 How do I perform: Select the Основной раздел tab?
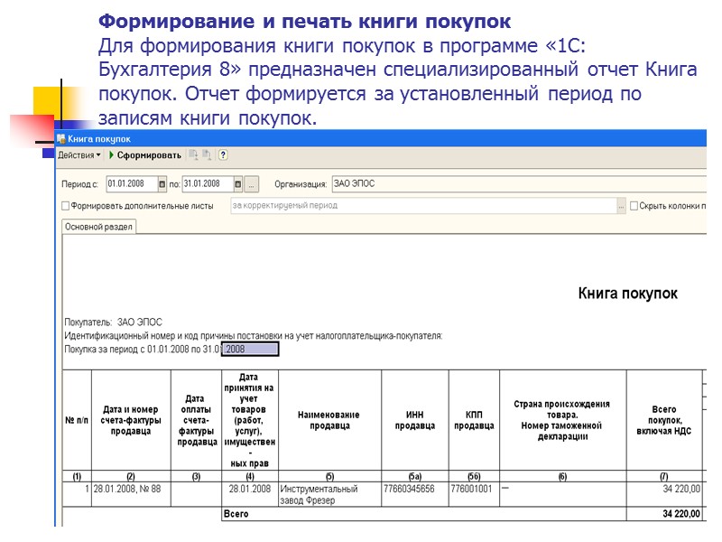[98, 227]
